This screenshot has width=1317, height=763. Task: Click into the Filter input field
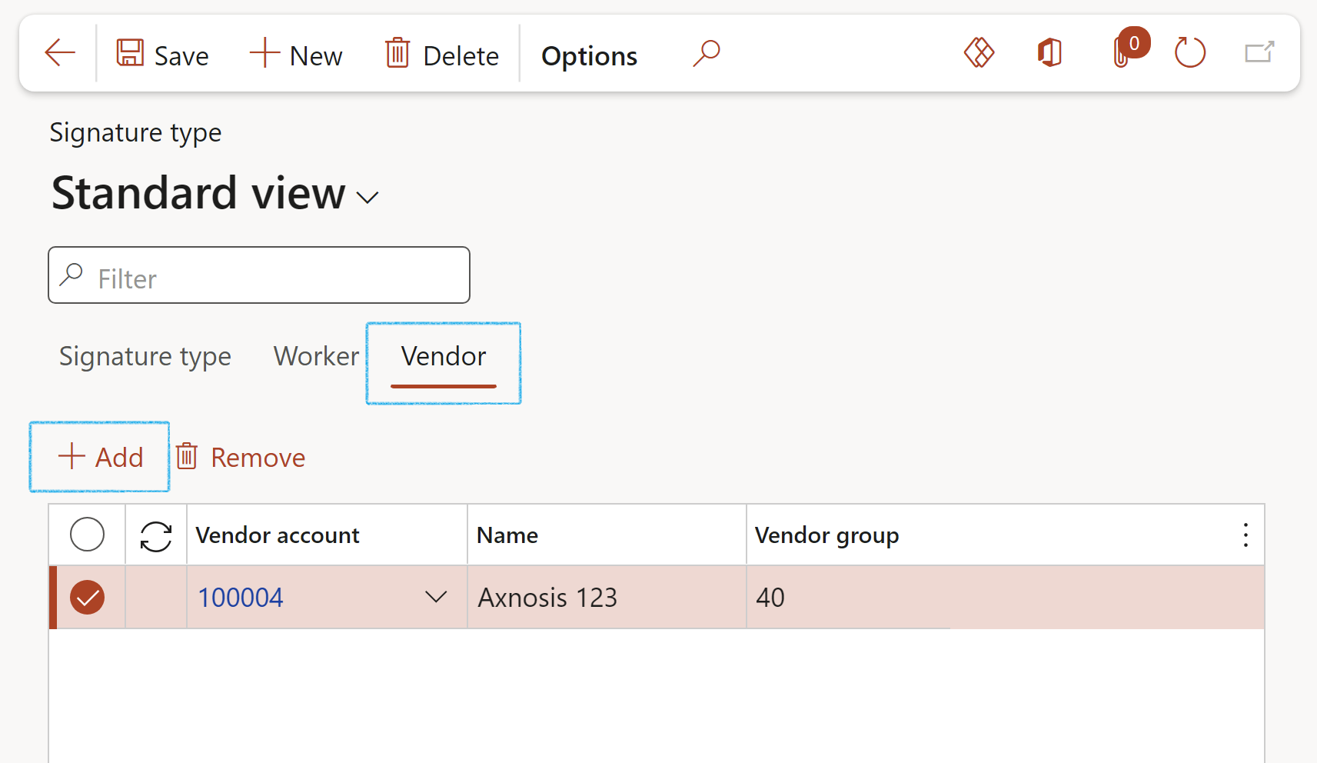point(259,275)
